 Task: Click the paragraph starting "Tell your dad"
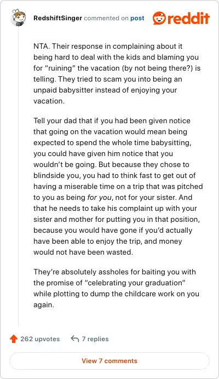(118, 186)
